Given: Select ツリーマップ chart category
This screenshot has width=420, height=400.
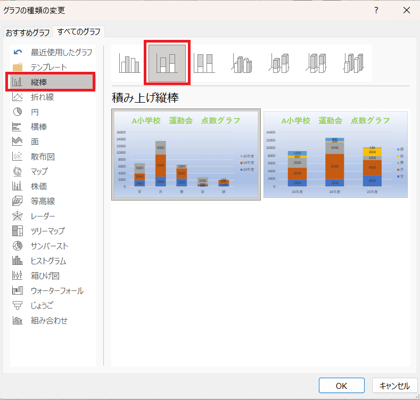Looking at the screenshot, I should [53, 231].
